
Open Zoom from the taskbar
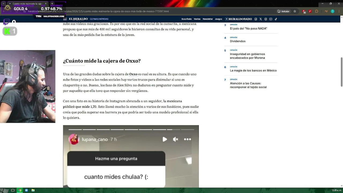(27, 190)
